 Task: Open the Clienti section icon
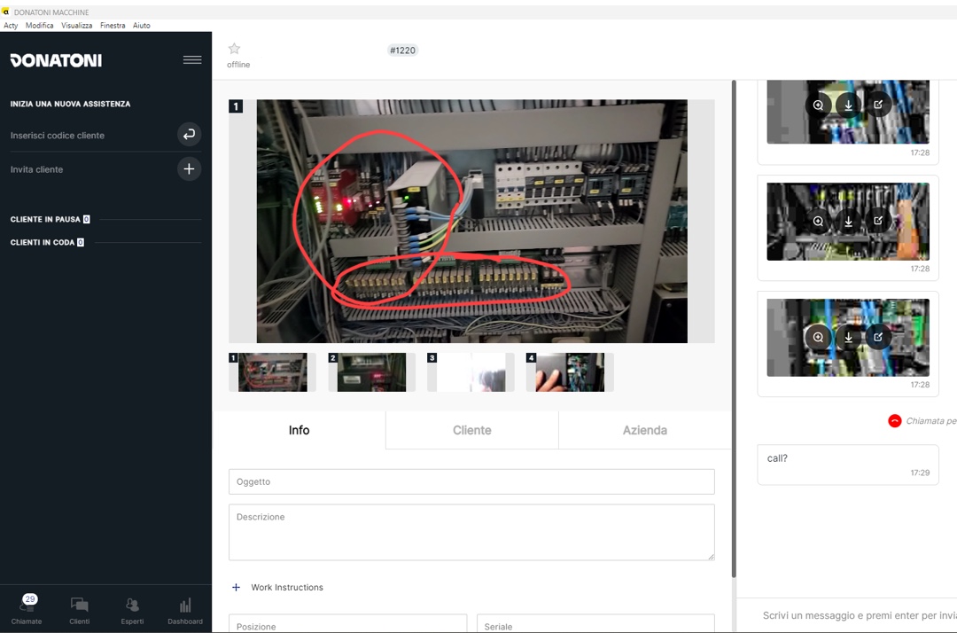pyautogui.click(x=80, y=609)
